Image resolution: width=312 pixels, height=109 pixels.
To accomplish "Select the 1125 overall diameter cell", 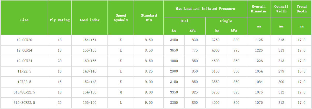I will pyautogui.click(x=259, y=40).
